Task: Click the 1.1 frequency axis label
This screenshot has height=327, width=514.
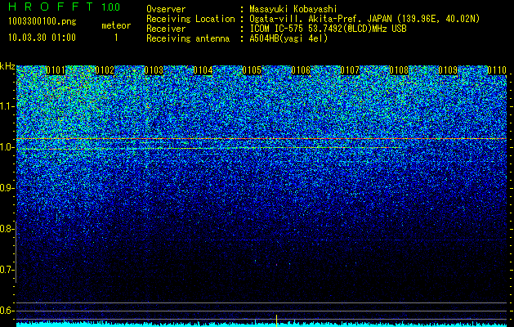Action: click(x=7, y=106)
